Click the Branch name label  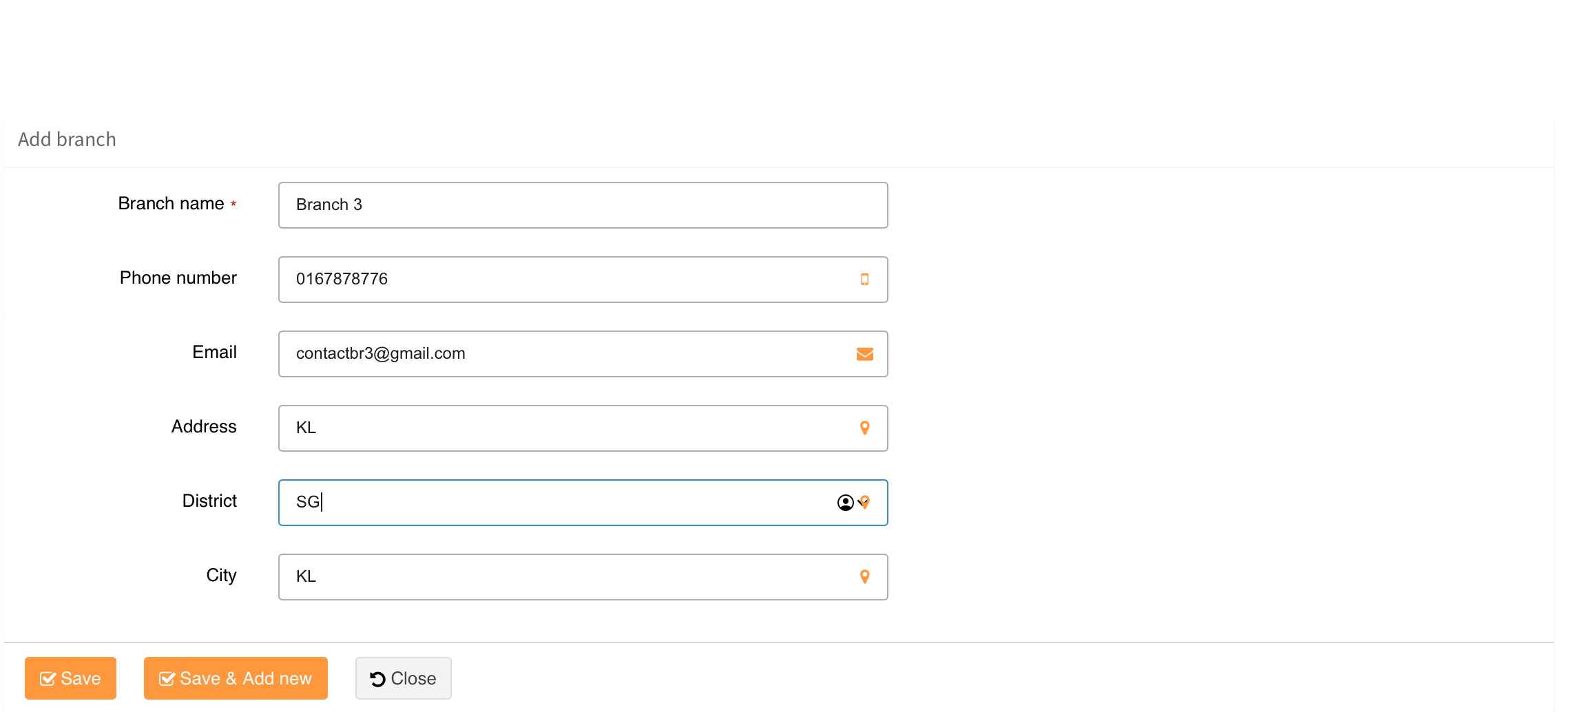[171, 204]
